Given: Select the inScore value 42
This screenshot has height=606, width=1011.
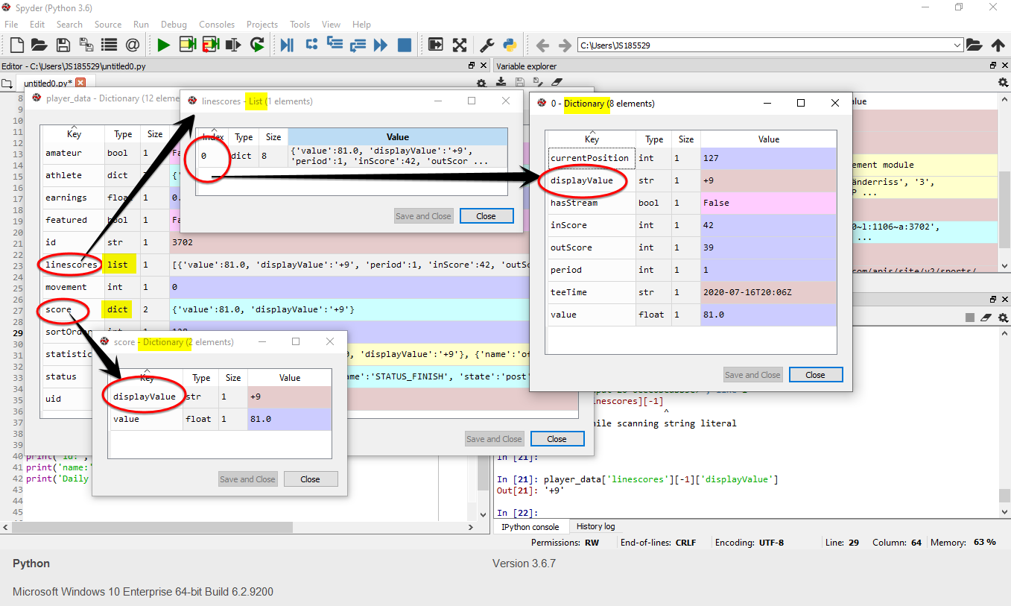Looking at the screenshot, I should click(x=768, y=225).
